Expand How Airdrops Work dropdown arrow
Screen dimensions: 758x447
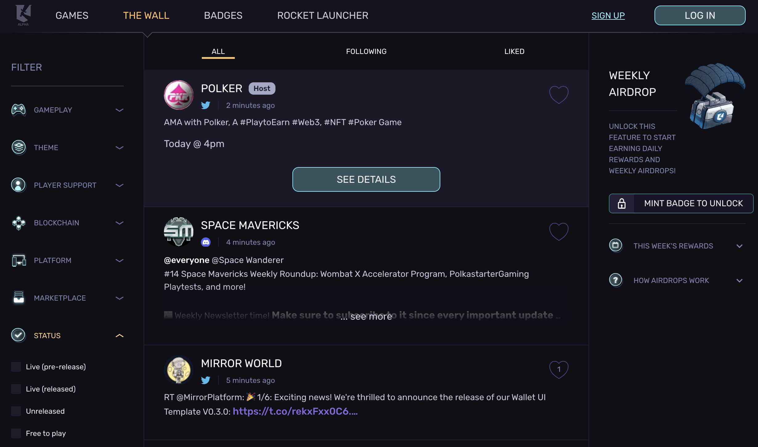point(740,281)
